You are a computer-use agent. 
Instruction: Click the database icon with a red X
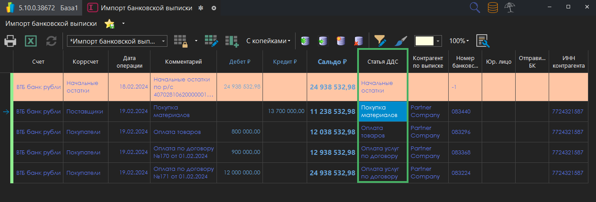tap(358, 41)
